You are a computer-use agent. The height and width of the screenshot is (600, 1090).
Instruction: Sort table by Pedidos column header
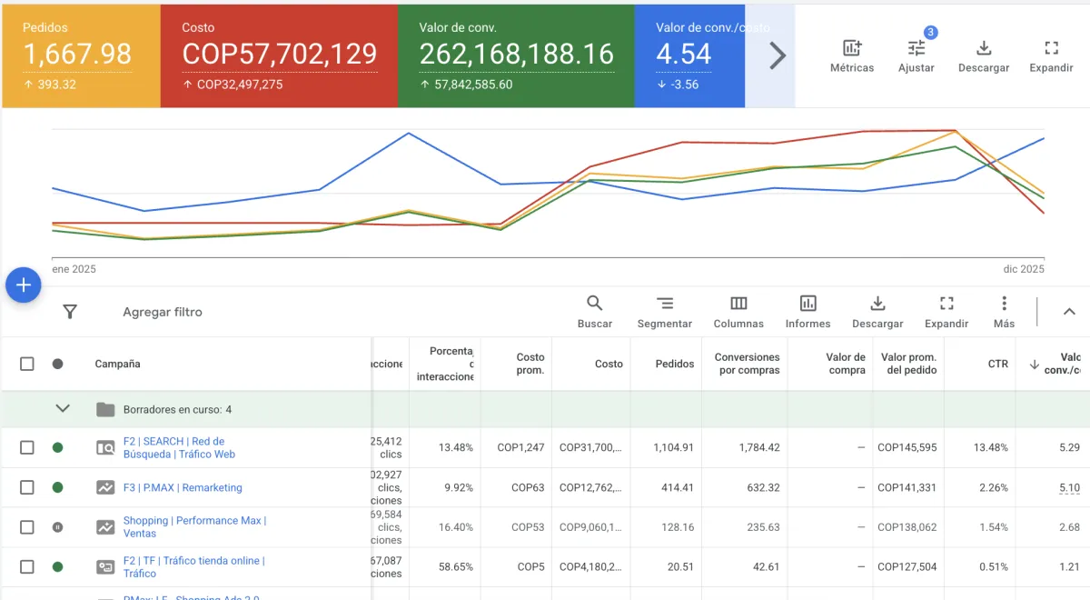point(675,364)
